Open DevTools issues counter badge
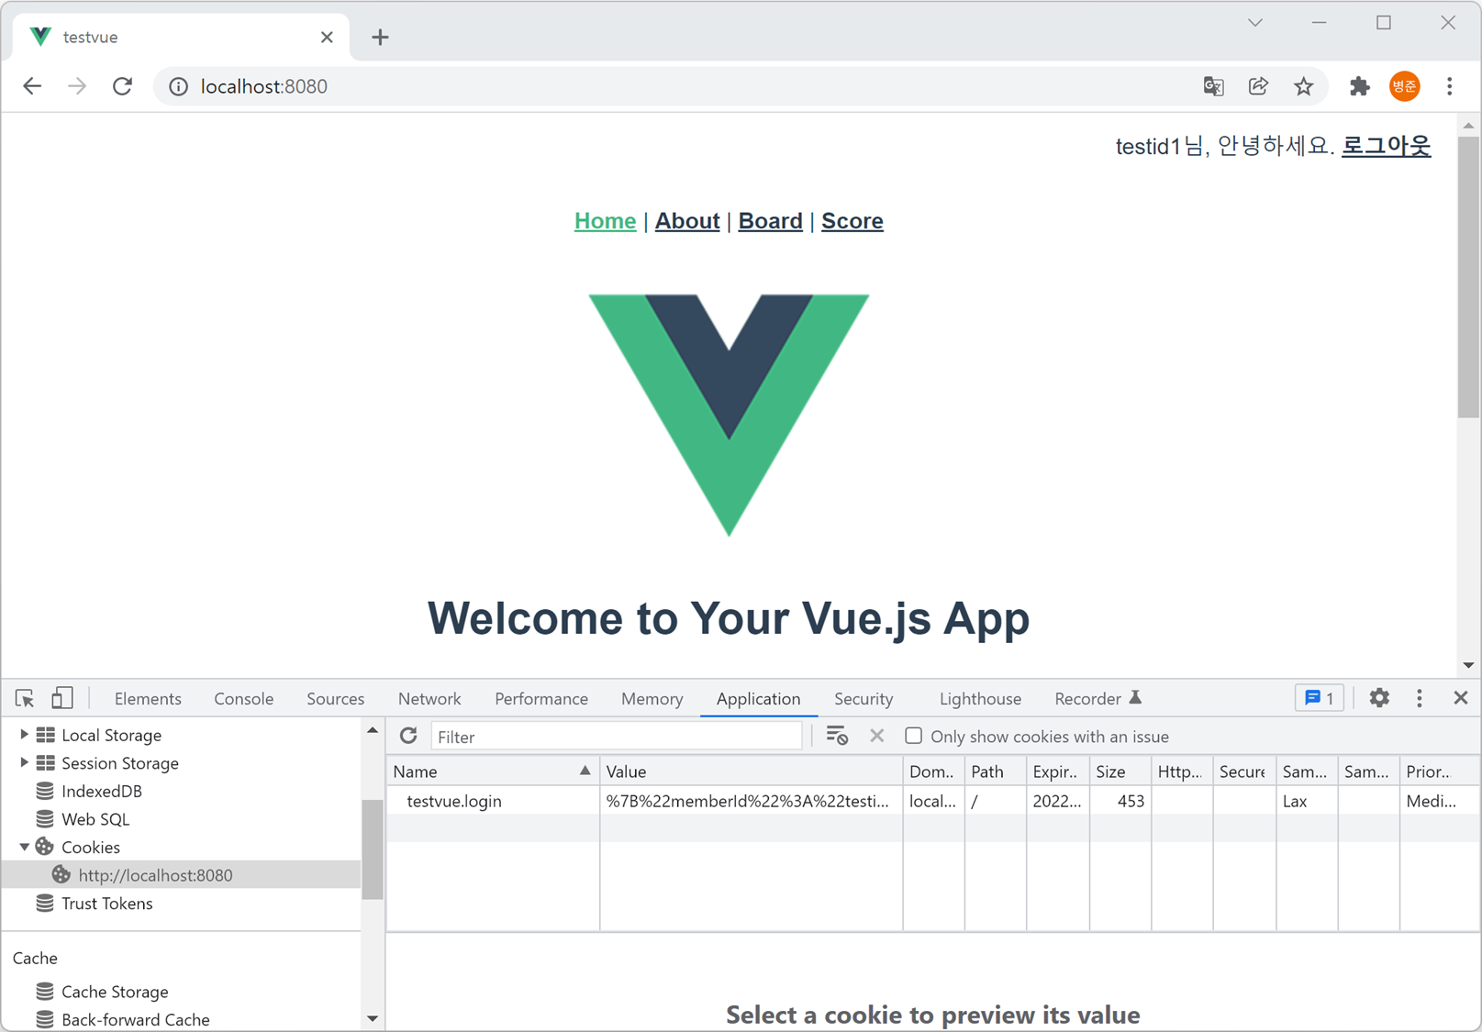This screenshot has width=1482, height=1032. pos(1319,698)
